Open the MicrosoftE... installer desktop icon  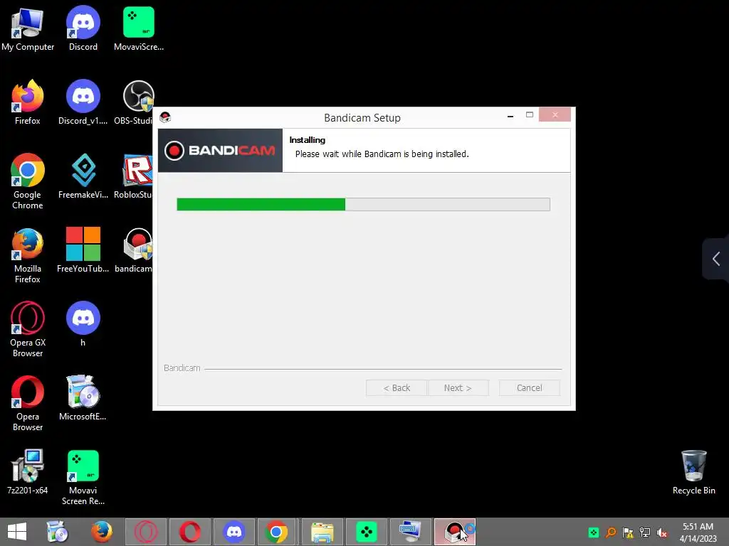coord(83,397)
